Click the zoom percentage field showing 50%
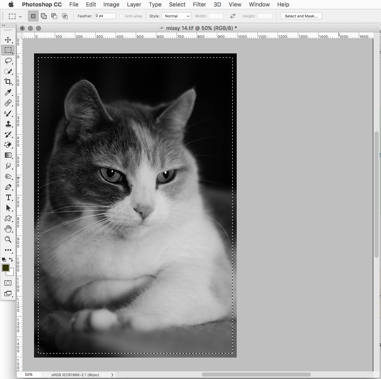 tap(29, 375)
